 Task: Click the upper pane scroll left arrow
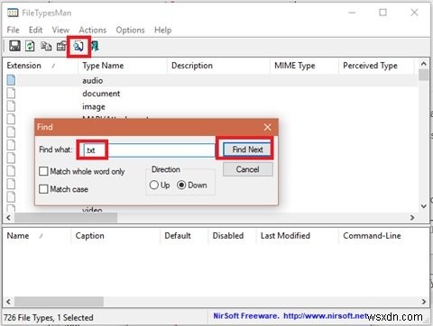click(8, 218)
